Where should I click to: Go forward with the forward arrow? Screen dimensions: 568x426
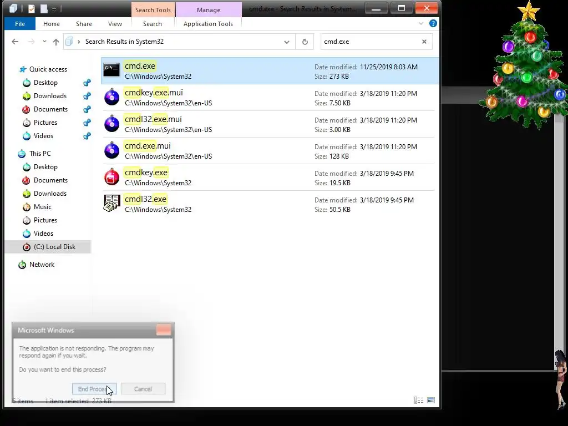coord(31,42)
